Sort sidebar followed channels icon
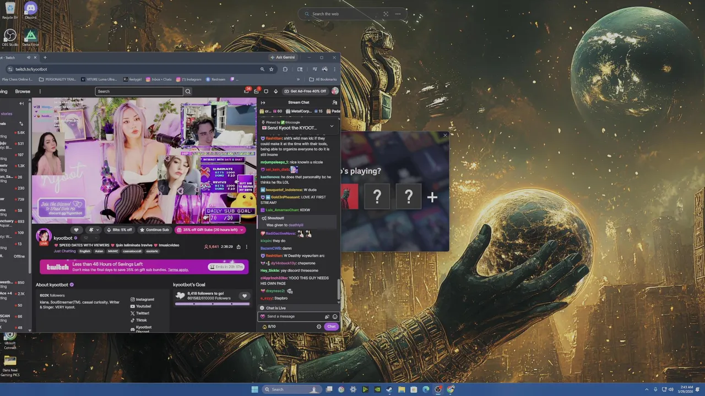The width and height of the screenshot is (705, 396). pos(21,124)
